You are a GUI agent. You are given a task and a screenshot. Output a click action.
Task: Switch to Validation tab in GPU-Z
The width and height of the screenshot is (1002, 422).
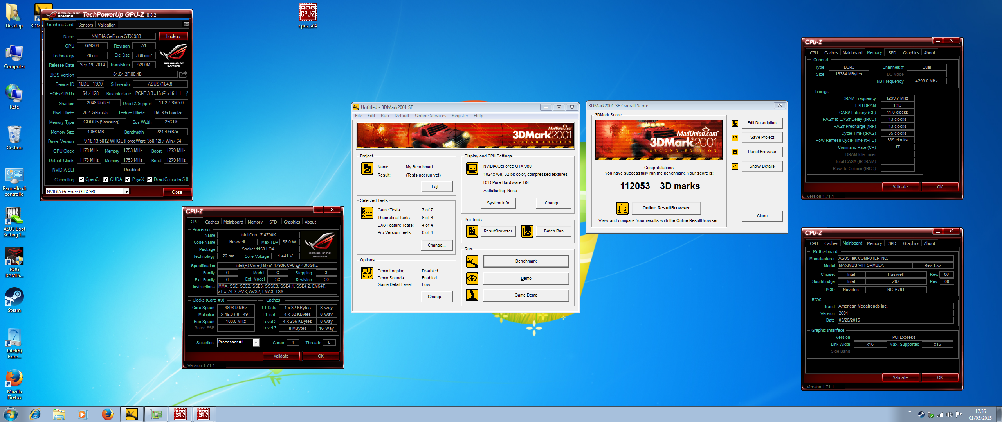click(107, 25)
